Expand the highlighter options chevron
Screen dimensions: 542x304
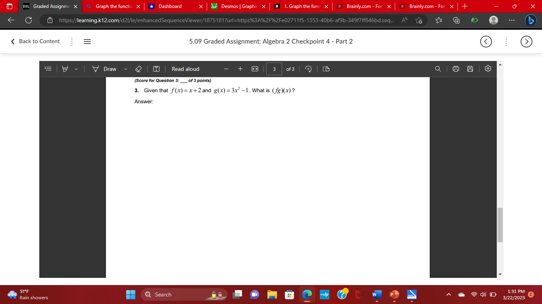(75, 69)
